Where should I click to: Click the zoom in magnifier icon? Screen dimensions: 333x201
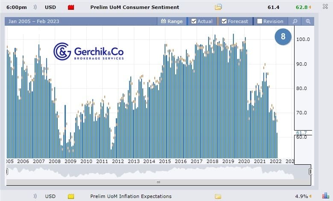tap(295, 21)
